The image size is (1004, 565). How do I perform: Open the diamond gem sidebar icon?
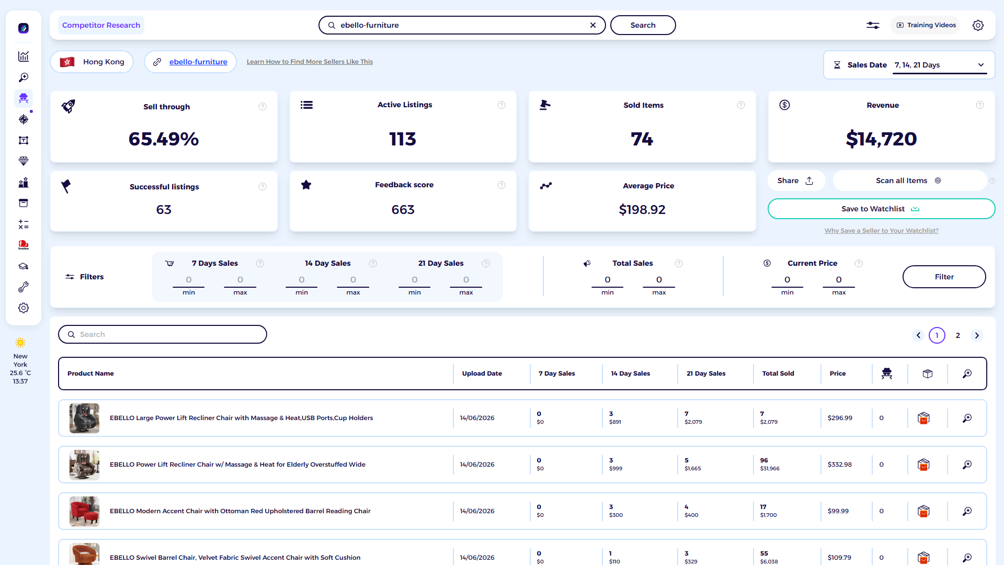pyautogui.click(x=24, y=161)
